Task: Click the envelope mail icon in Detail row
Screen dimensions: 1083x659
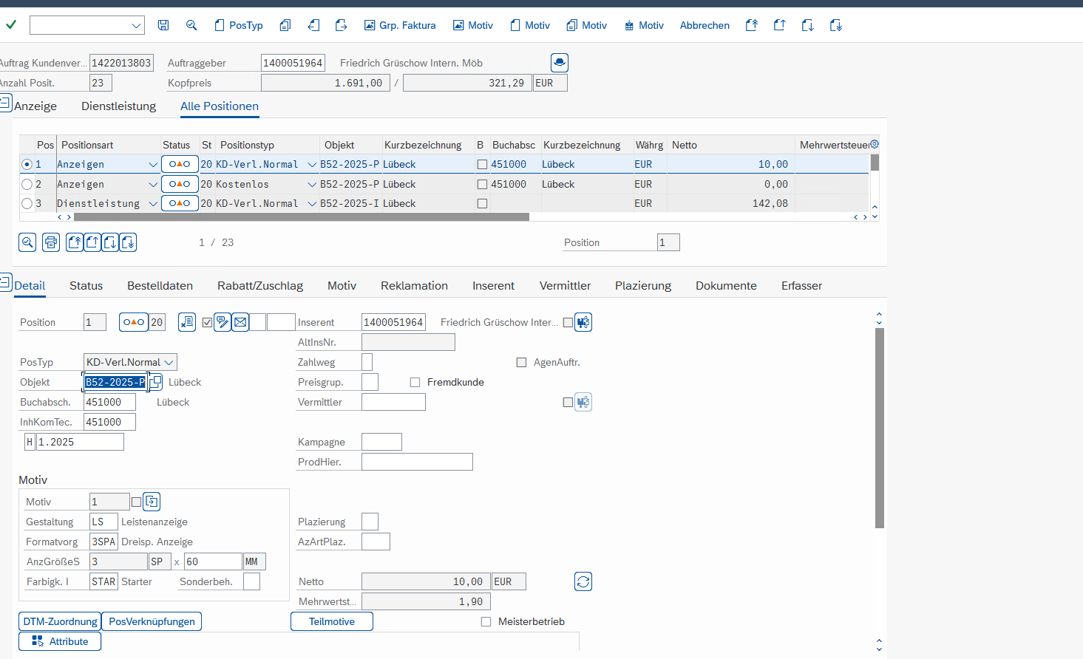Action: (240, 322)
